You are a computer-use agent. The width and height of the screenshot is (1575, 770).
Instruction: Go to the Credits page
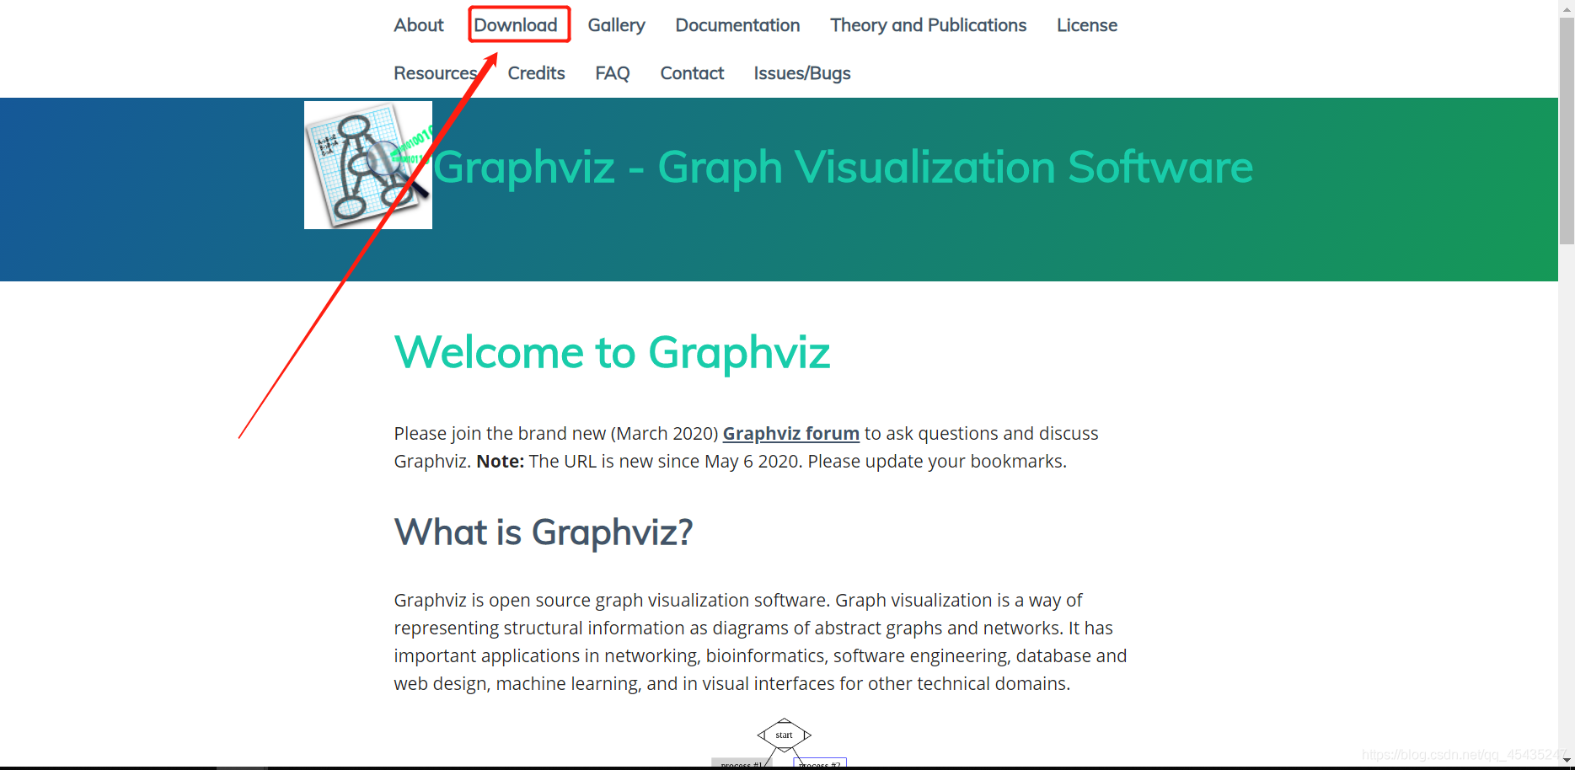coord(536,73)
